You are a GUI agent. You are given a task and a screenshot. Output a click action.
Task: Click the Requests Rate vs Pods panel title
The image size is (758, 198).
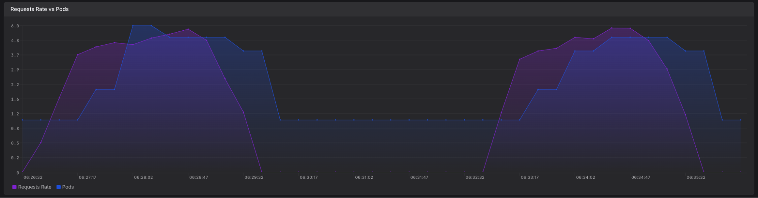coord(39,9)
